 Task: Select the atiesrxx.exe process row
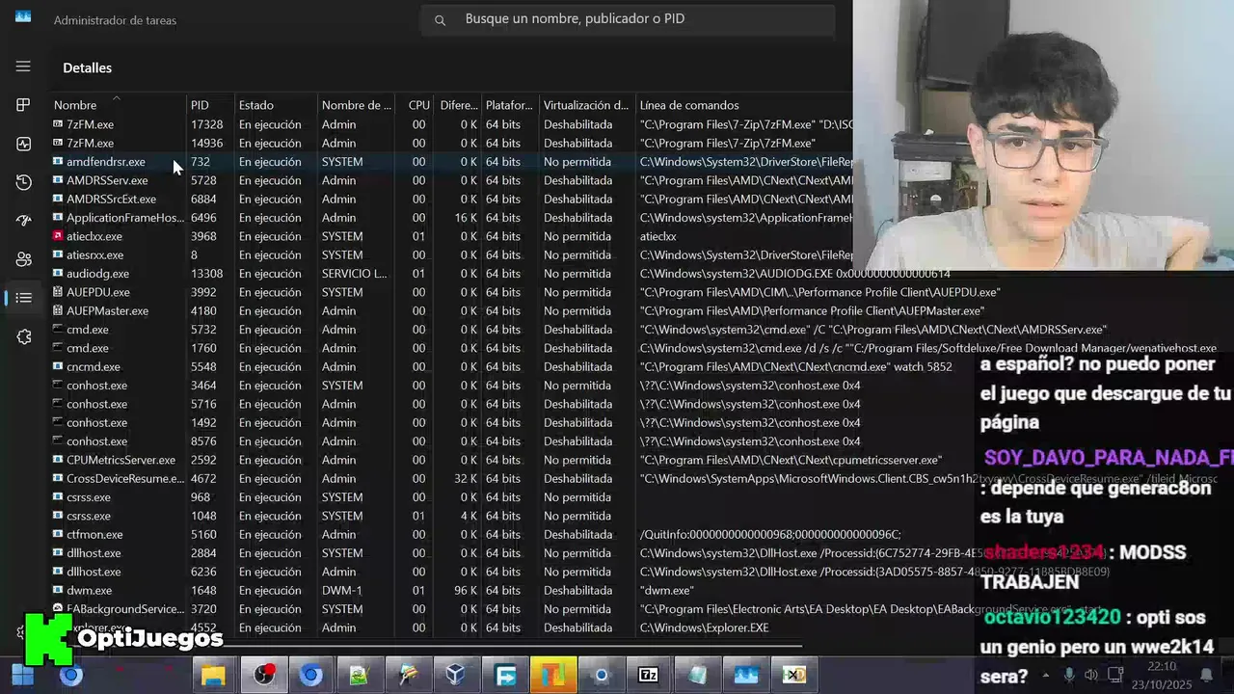pos(451,254)
